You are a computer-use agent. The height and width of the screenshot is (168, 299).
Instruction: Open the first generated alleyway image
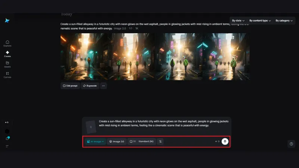point(84,56)
